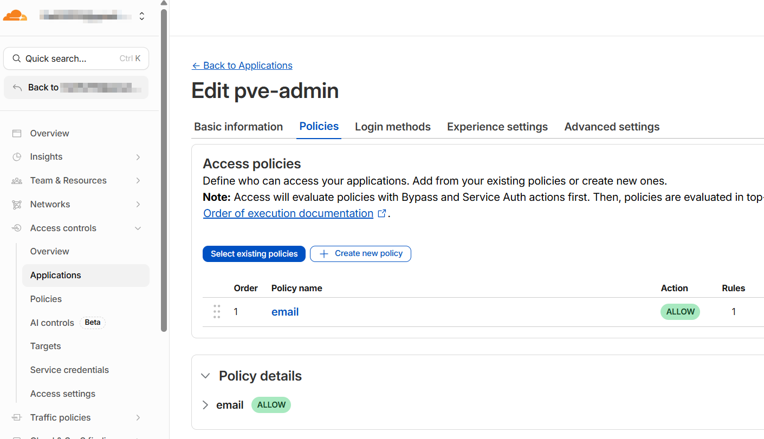Open the account switcher chevrons
The width and height of the screenshot is (764, 439).
pyautogui.click(x=142, y=16)
